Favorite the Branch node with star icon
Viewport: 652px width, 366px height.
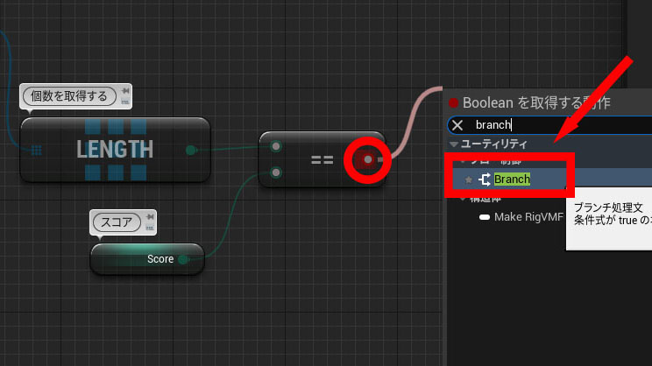[x=468, y=179]
